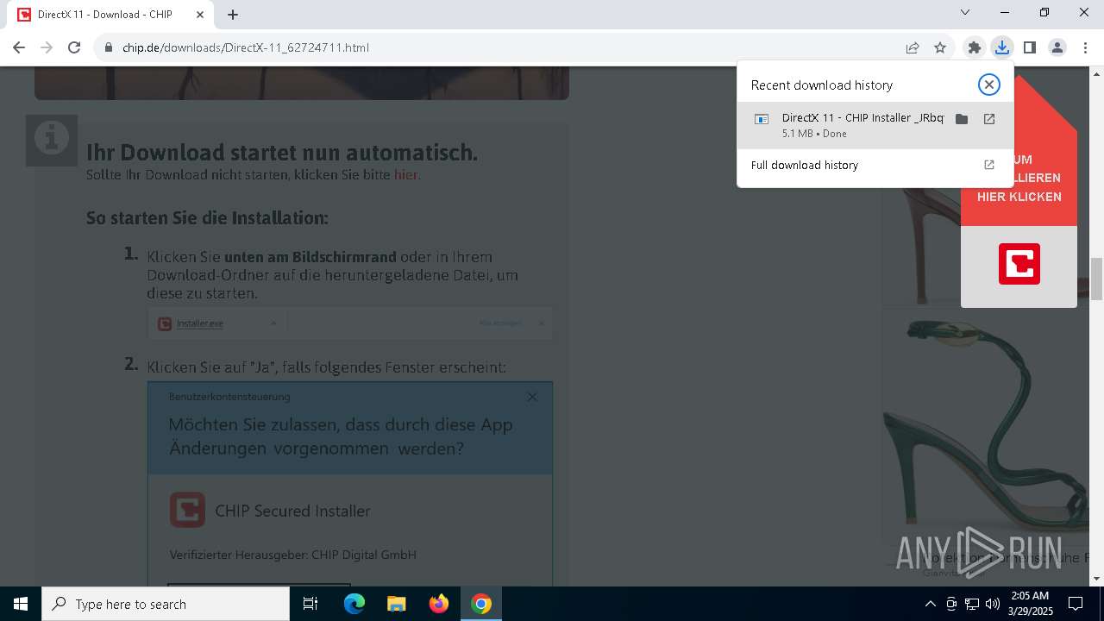Select the DirectX 11 - Download - CHIP tab
This screenshot has width=1104, height=621.
click(110, 15)
